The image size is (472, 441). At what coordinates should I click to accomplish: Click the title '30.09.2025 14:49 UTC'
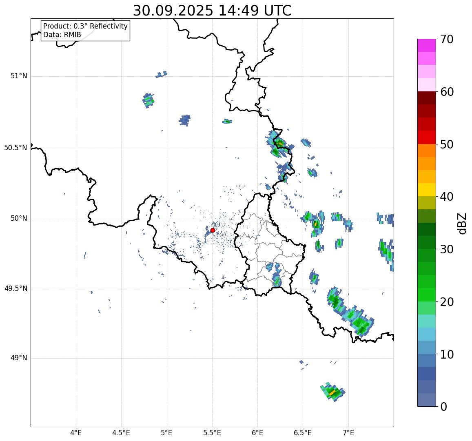[212, 11]
